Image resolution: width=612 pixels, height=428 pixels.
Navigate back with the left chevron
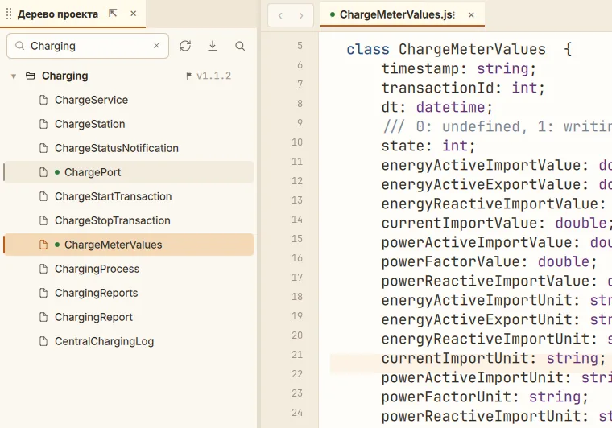point(280,15)
